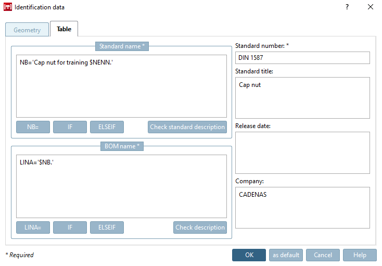
Task: Confirm with the OK button
Action: click(249, 255)
